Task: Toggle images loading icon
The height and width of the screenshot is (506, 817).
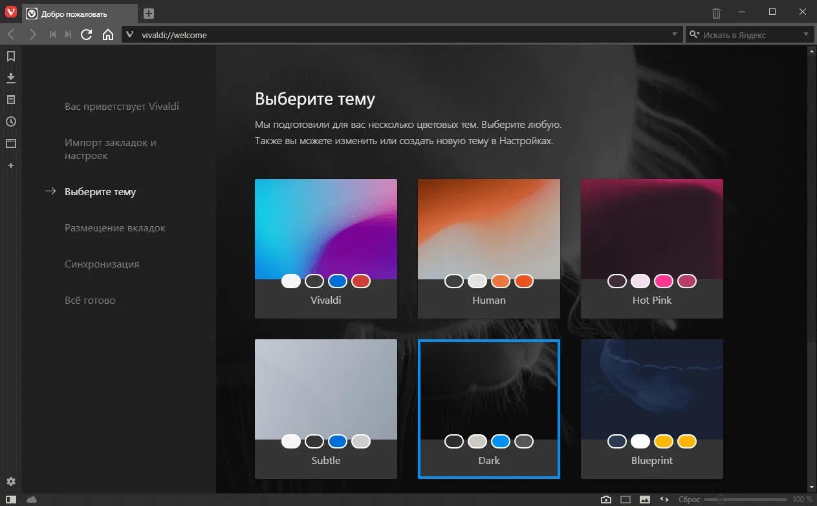Action: pyautogui.click(x=644, y=500)
